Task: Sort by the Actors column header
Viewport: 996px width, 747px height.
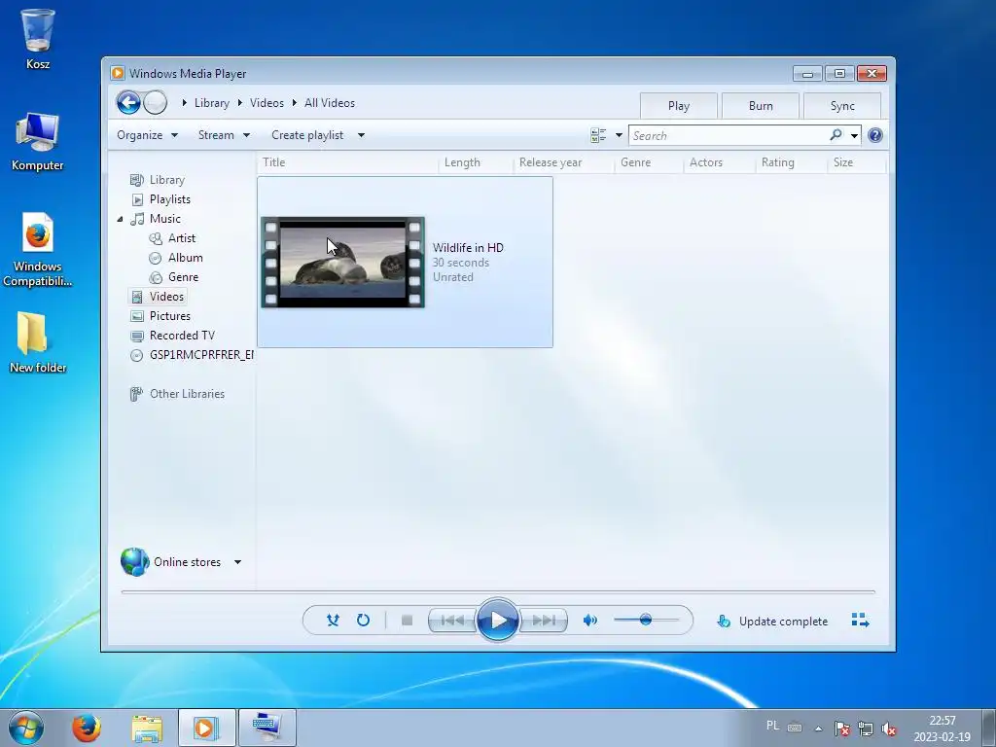Action: tap(721, 162)
